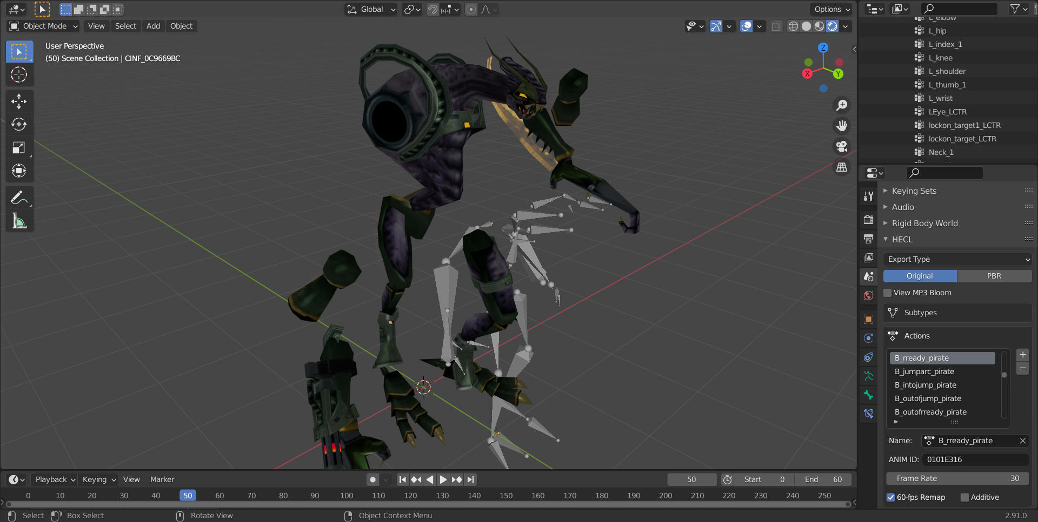Switch to solid viewport shading
The height and width of the screenshot is (522, 1038).
[806, 26]
